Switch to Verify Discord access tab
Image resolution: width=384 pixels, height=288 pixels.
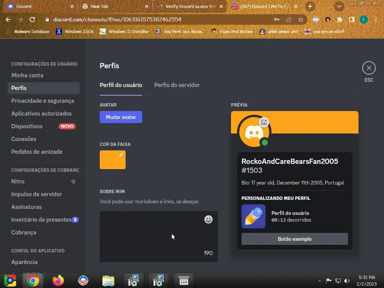pyautogui.click(x=189, y=7)
